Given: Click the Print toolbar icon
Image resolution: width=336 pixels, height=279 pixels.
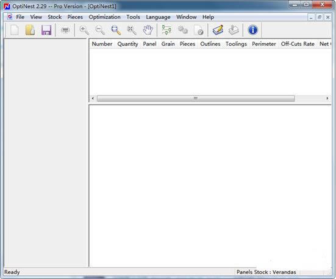Looking at the screenshot, I should 65,30.
